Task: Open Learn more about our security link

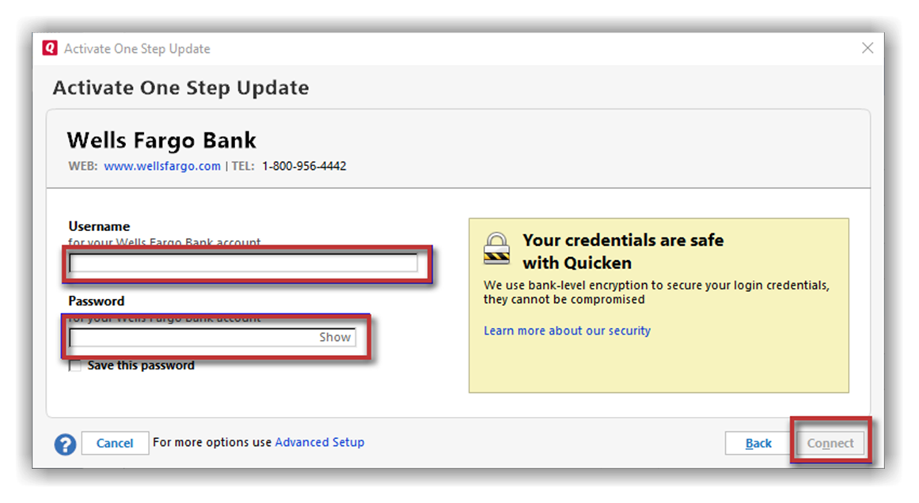Action: [x=567, y=331]
